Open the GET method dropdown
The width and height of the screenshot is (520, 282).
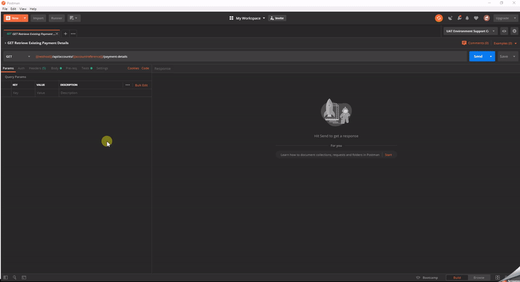coord(18,57)
